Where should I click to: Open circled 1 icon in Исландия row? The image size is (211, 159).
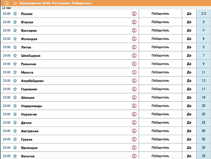[134, 39]
